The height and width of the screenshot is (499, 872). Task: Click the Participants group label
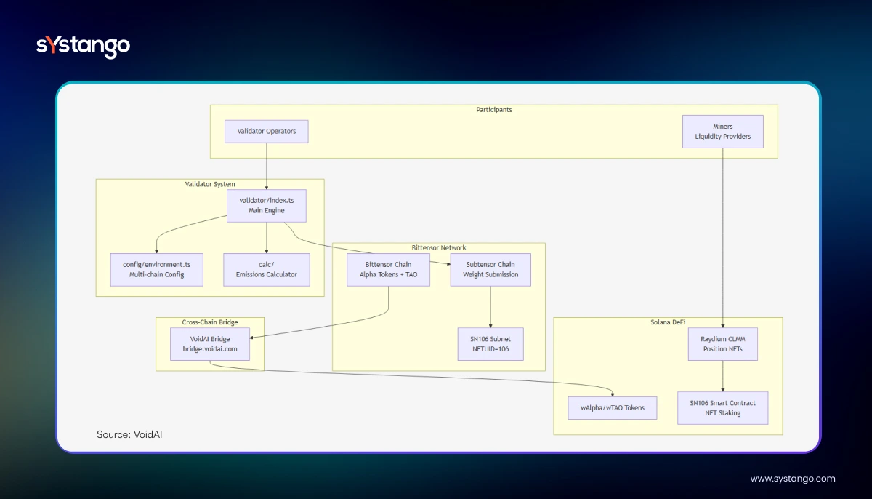pyautogui.click(x=493, y=110)
